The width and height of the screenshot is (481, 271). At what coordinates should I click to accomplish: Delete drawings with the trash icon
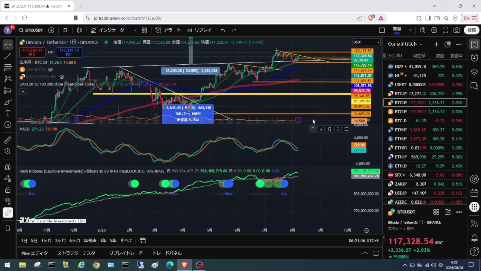8,228
